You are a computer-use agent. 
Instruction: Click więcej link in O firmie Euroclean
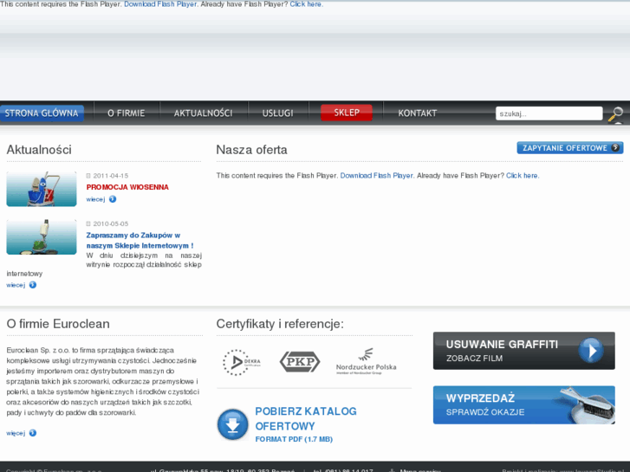tap(16, 433)
